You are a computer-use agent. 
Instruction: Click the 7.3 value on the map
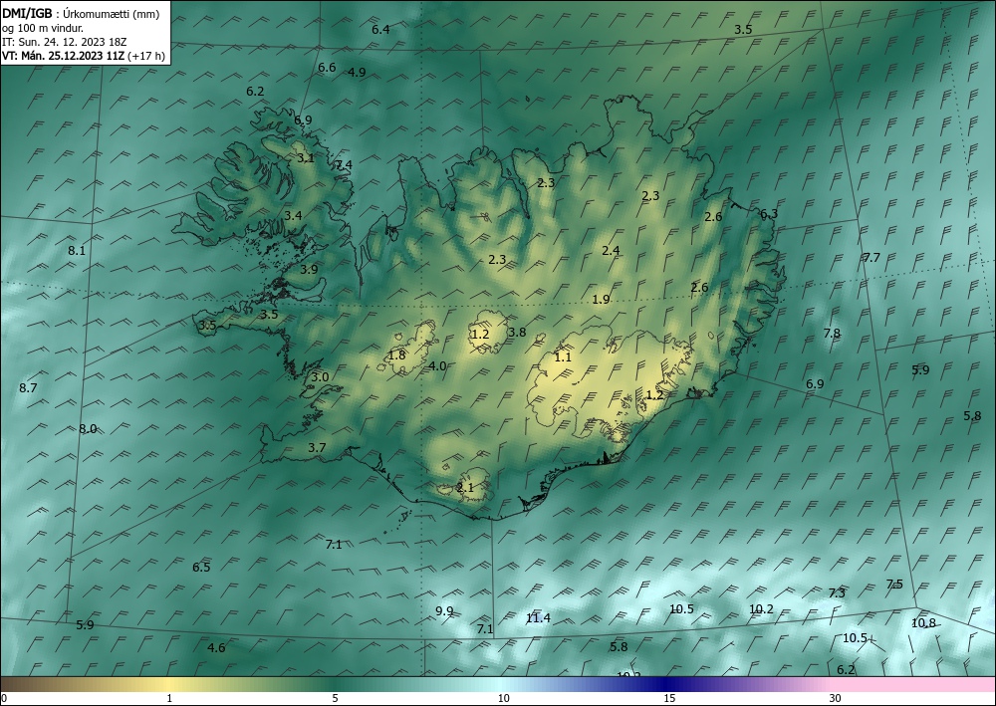click(x=837, y=593)
